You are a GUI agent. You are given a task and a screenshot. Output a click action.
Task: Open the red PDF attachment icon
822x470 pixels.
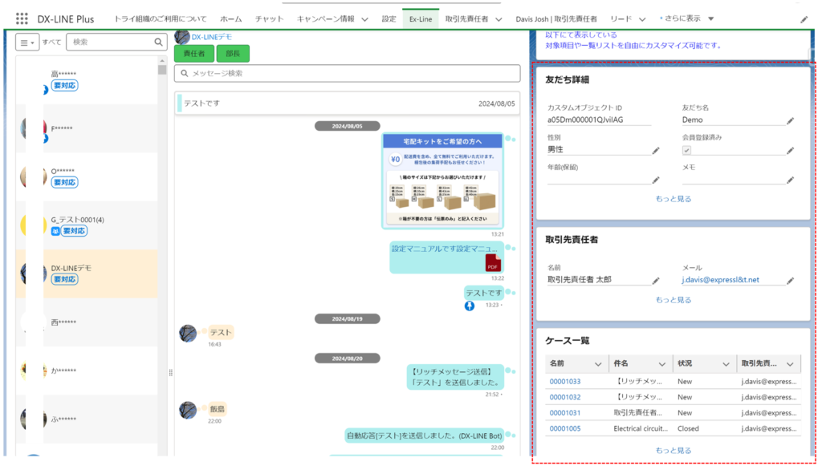tap(492, 262)
